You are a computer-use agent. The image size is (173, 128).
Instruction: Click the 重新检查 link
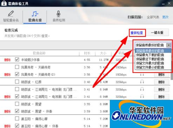[x=137, y=33]
